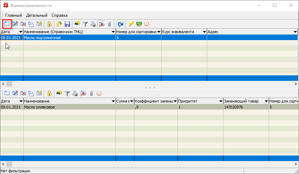299x174 pixels.
Task: Click the yellow lightning bolt icon
Action: pyautogui.click(x=131, y=24)
